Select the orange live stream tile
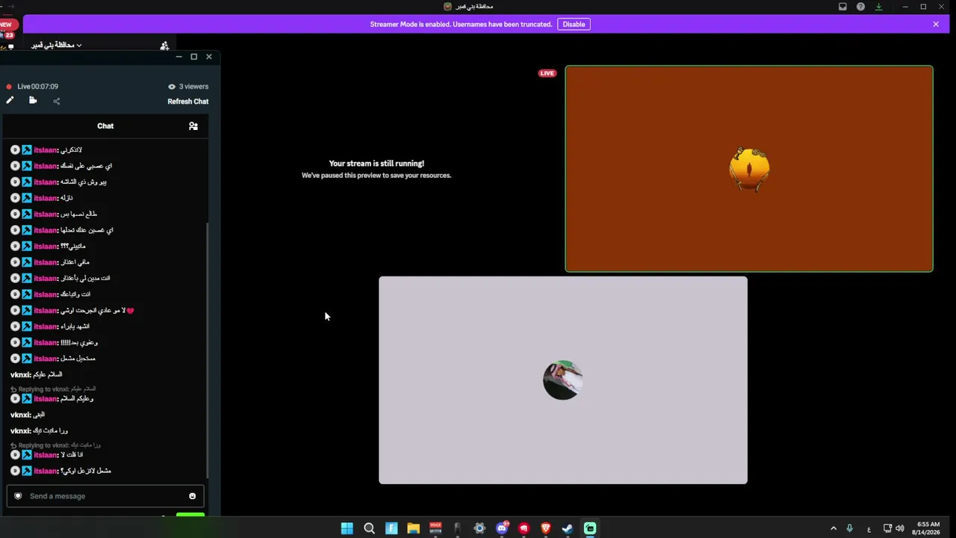The width and height of the screenshot is (956, 538). 749,169
